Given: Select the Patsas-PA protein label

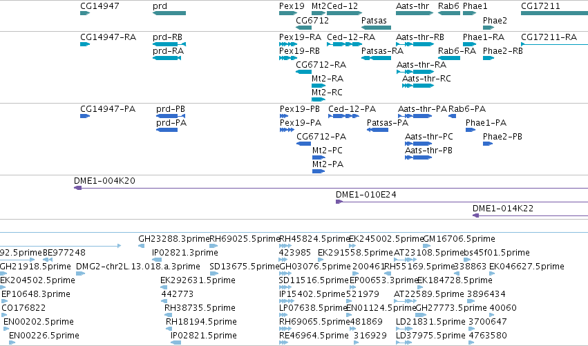Looking at the screenshot, I should pyautogui.click(x=388, y=122).
